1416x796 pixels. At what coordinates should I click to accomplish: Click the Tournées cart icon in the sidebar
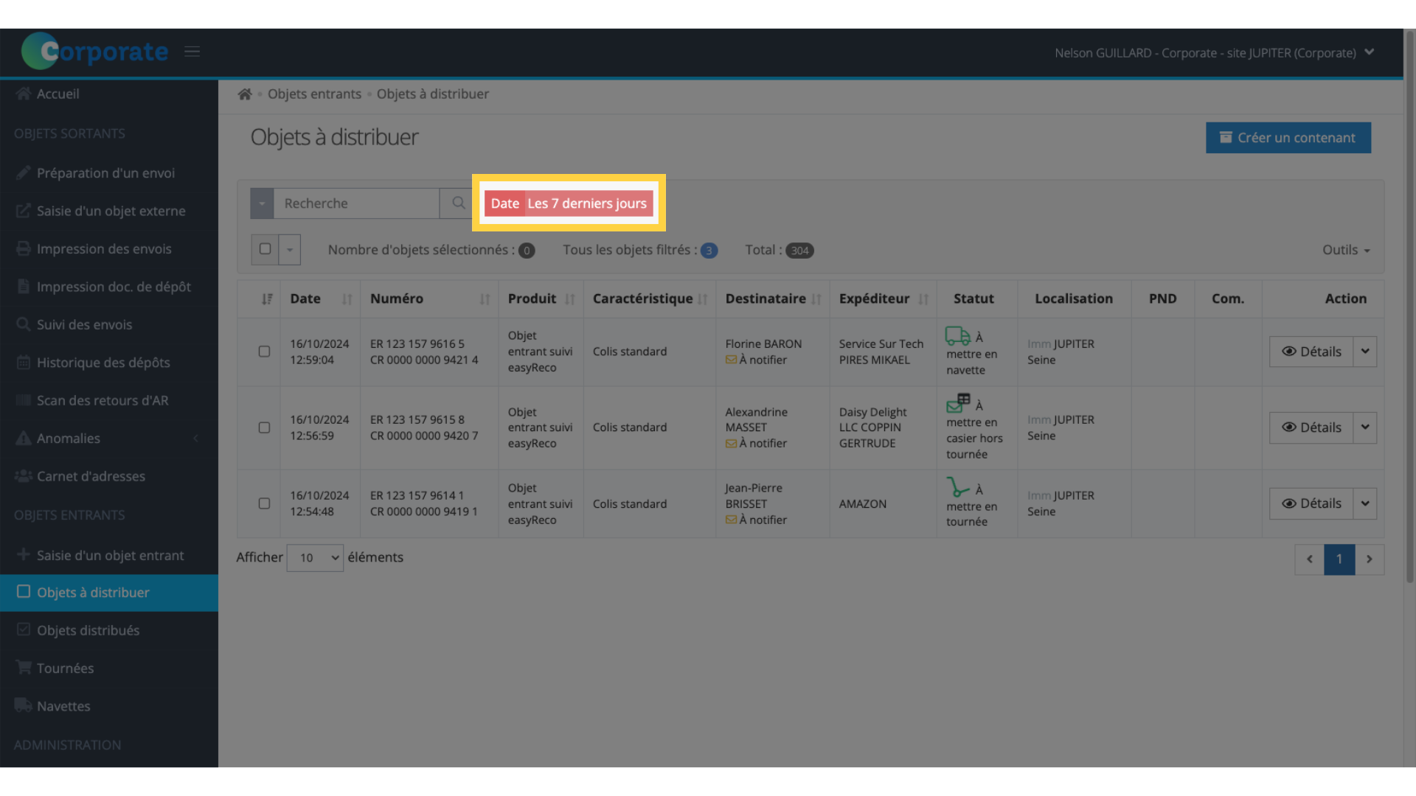click(x=24, y=668)
